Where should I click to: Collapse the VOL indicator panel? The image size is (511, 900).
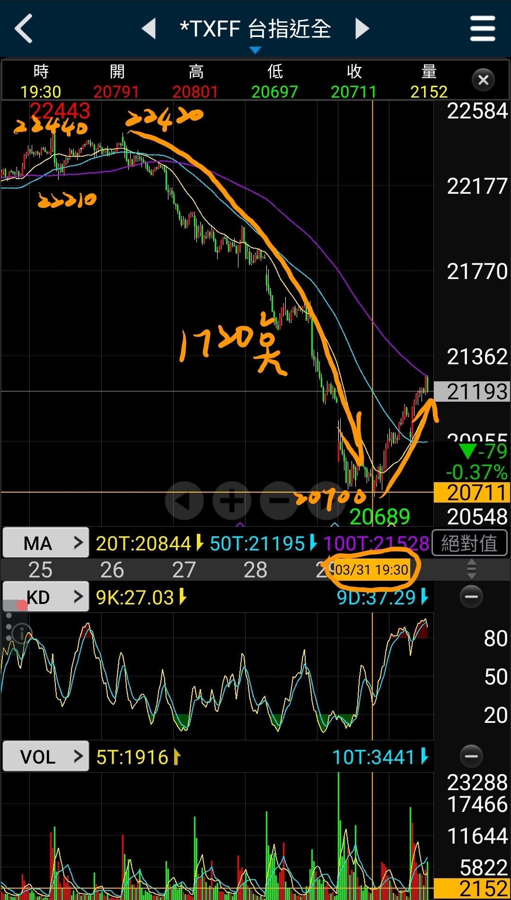point(471,756)
